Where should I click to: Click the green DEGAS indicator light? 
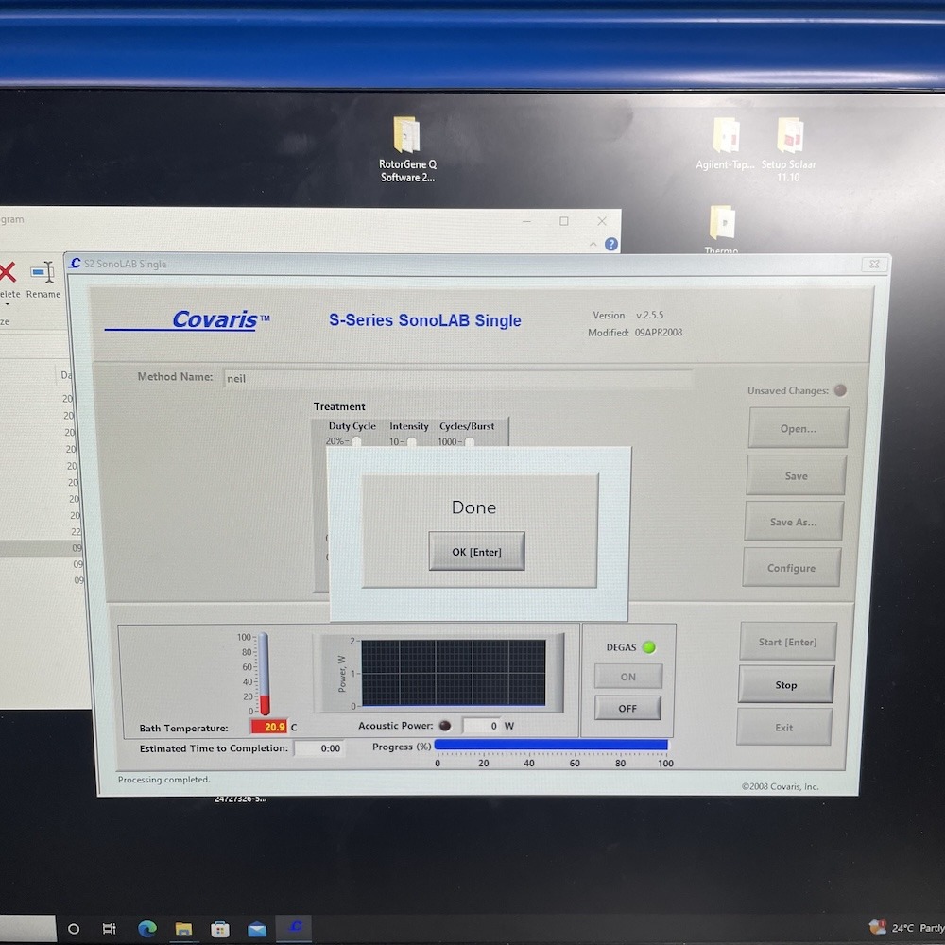pyautogui.click(x=649, y=646)
